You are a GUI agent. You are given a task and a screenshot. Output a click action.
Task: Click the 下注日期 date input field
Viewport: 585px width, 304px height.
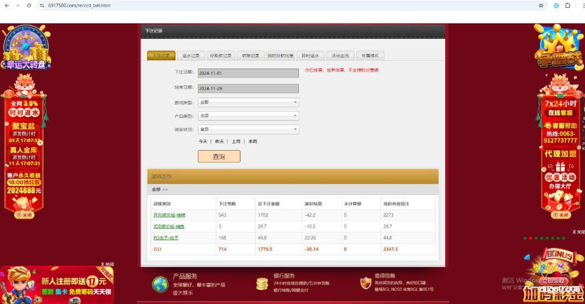[249, 72]
